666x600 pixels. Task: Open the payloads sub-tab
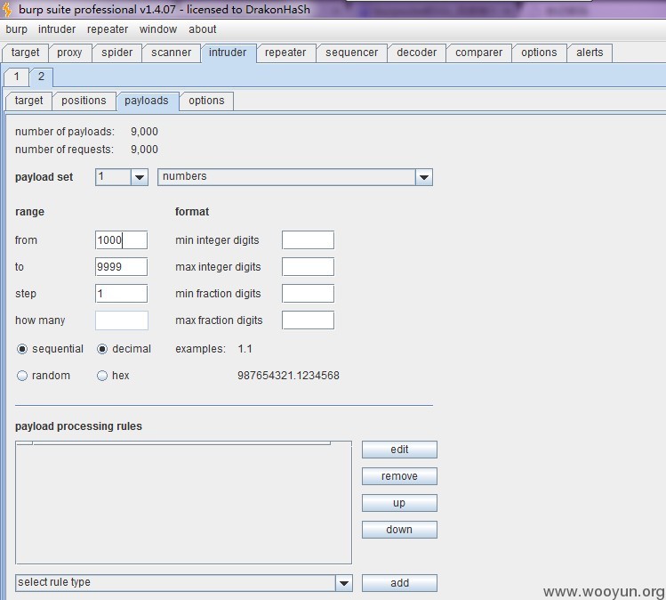(147, 101)
